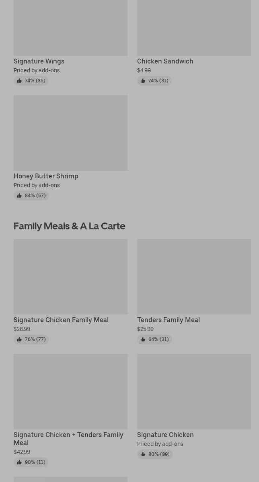Viewport: 259px width, 482px height.
Task: Open the Honey Butter Shrimp photo
Action: (x=70, y=133)
